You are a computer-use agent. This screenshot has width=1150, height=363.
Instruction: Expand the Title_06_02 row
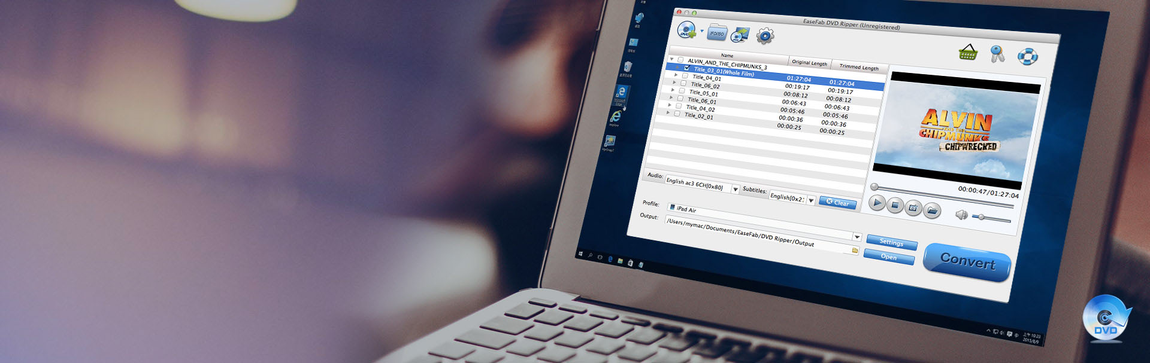(674, 82)
